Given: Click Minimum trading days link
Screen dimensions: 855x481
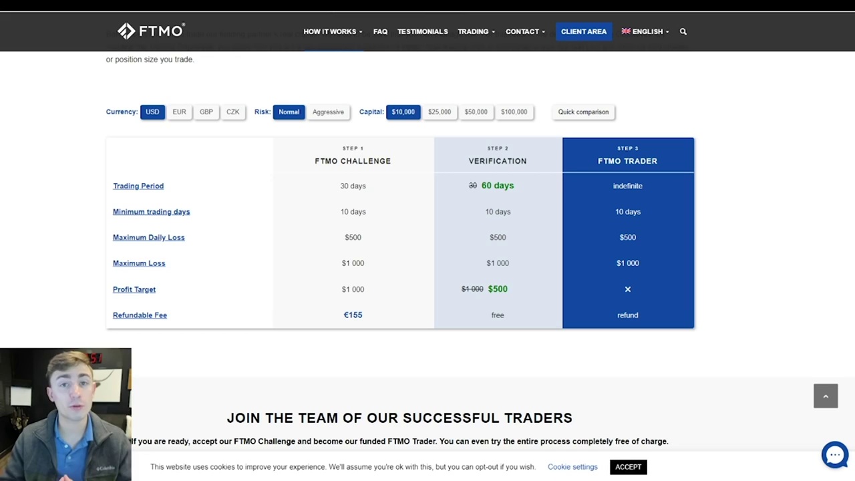Looking at the screenshot, I should 151,212.
